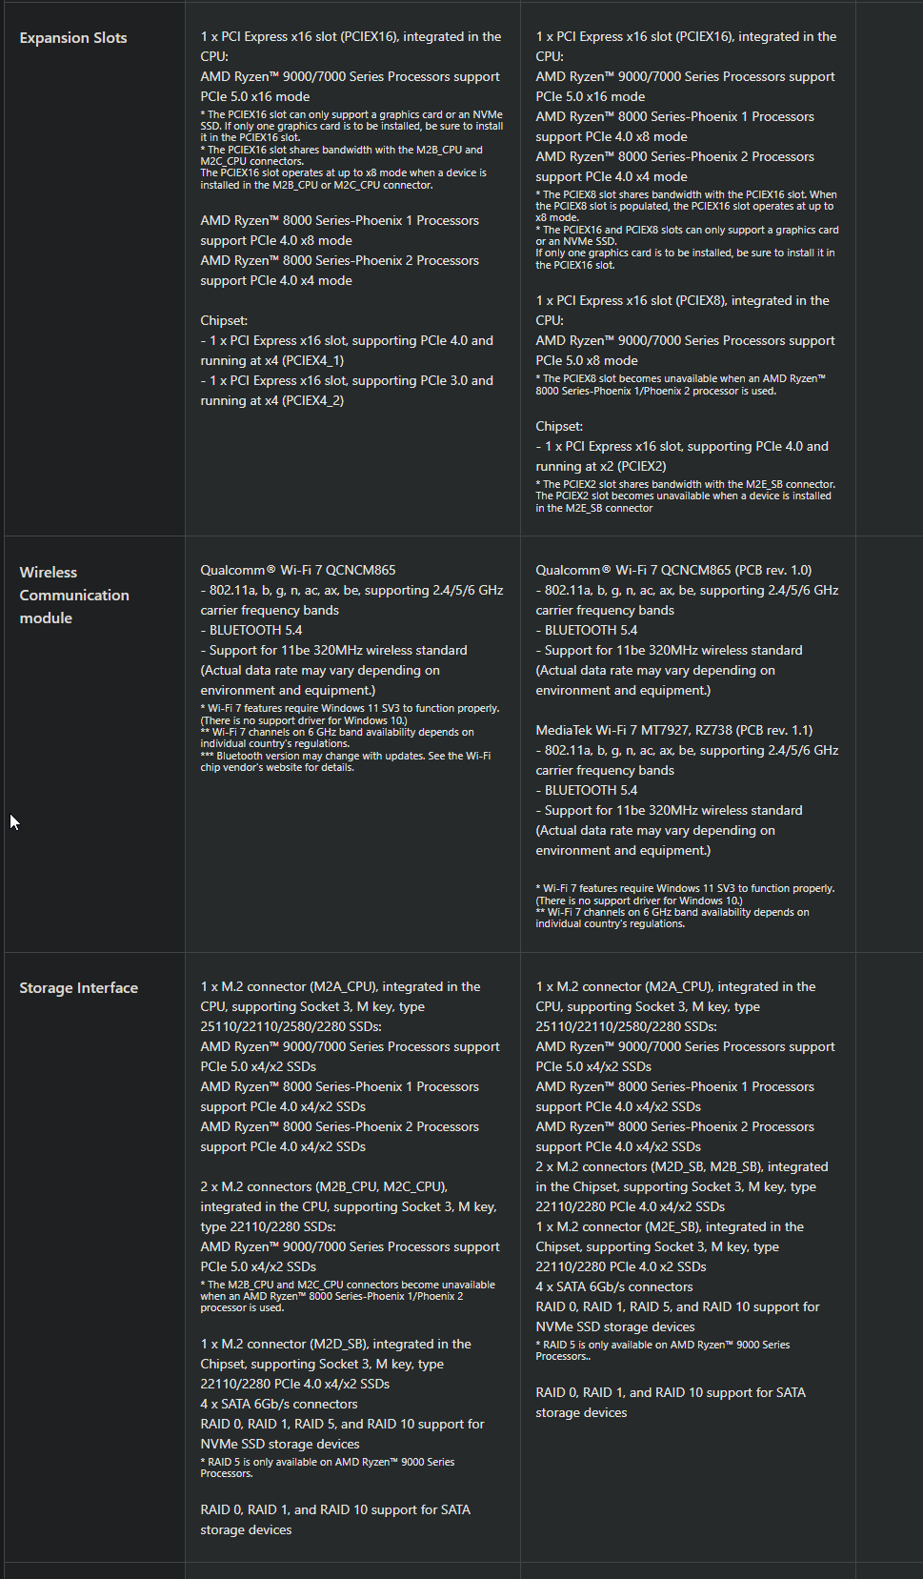
Task: Click PCIEX2 shares bandwidth with M2E_SB footnote
Action: [685, 496]
